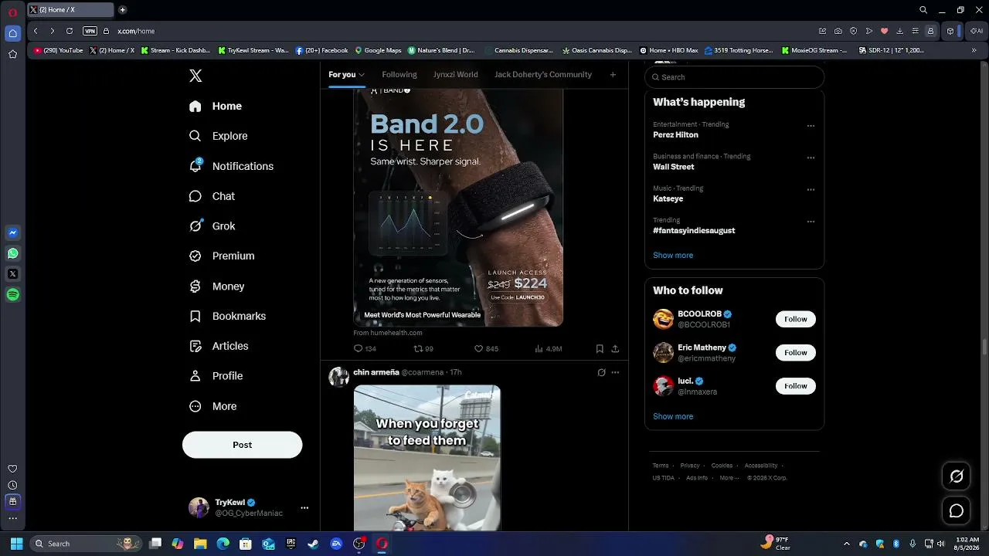Reload the current page
The image size is (989, 556).
tap(70, 31)
